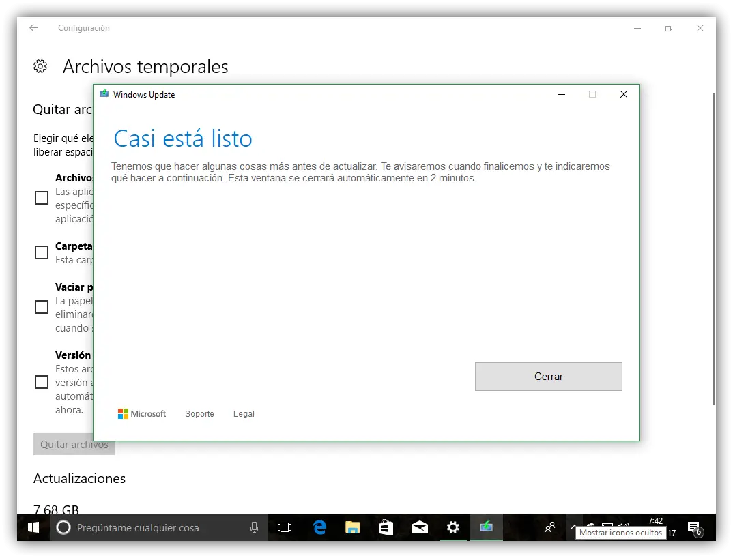Viewport: 733px width, 558px height.
Task: Open the Soporte link
Action: [199, 413]
